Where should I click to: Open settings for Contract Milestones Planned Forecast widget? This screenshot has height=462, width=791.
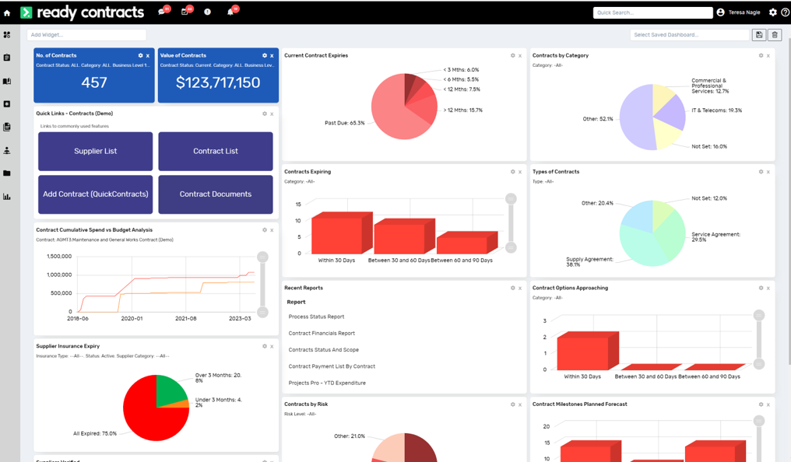coord(761,404)
